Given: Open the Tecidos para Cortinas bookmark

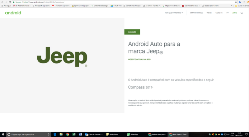Looking at the screenshot, I should pos(210,6).
